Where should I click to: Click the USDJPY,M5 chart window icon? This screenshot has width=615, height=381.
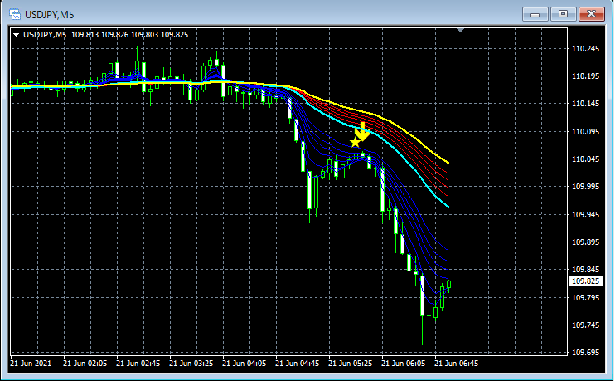tap(15, 15)
